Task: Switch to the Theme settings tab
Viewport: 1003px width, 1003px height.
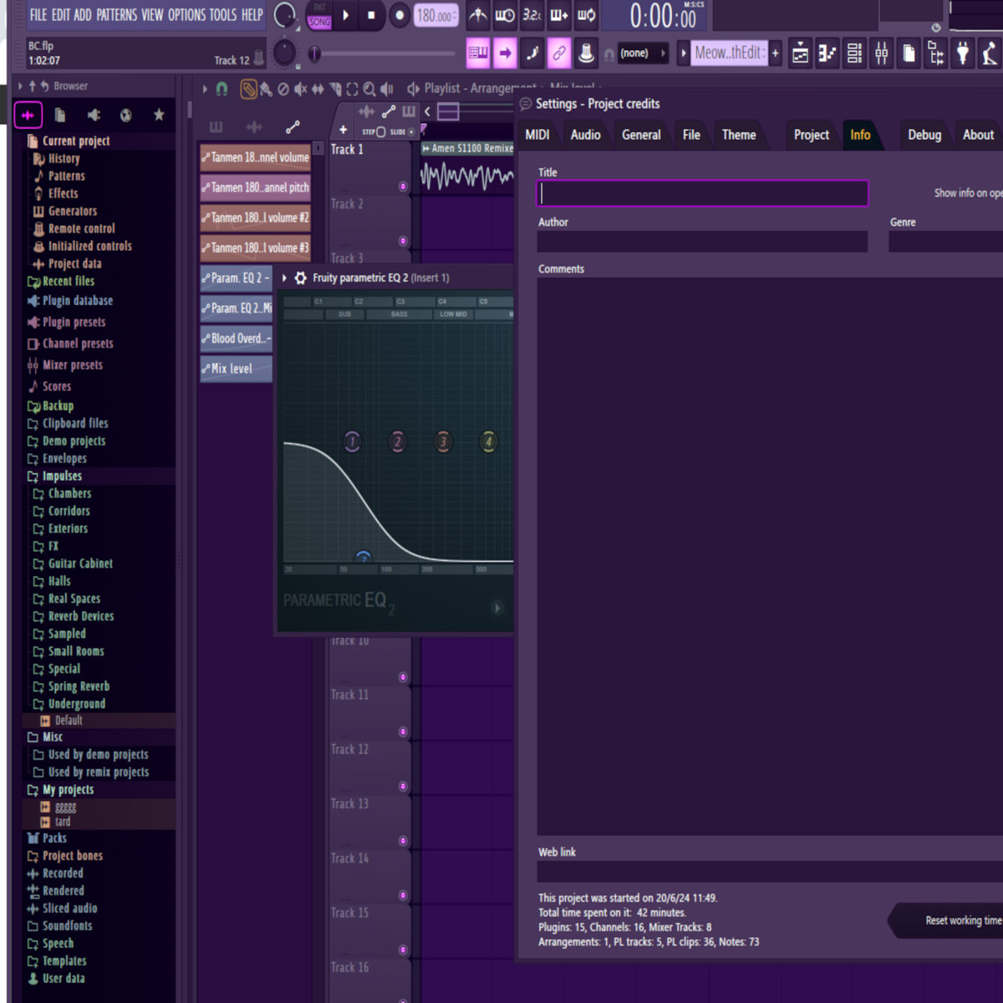Action: tap(739, 135)
